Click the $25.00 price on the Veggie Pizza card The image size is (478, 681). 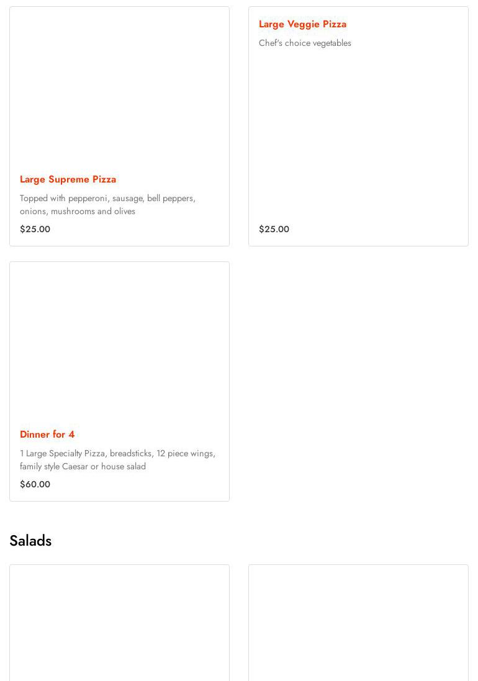(x=274, y=229)
